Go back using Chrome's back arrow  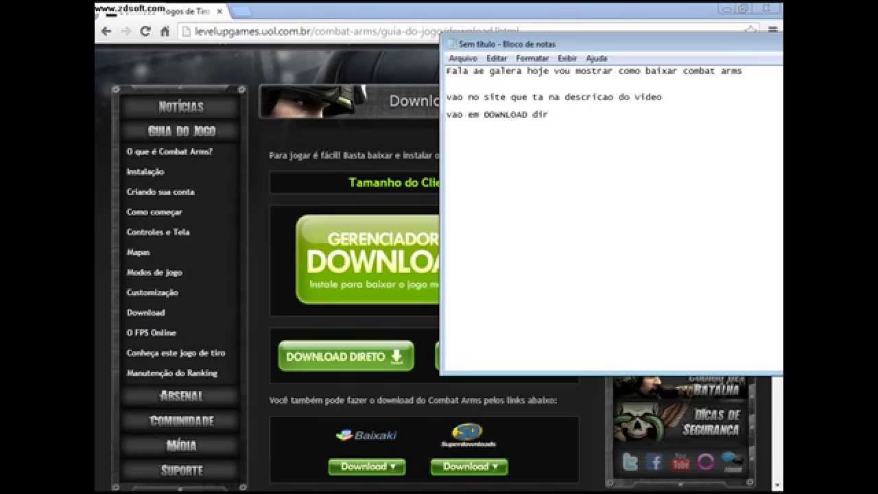point(106,31)
